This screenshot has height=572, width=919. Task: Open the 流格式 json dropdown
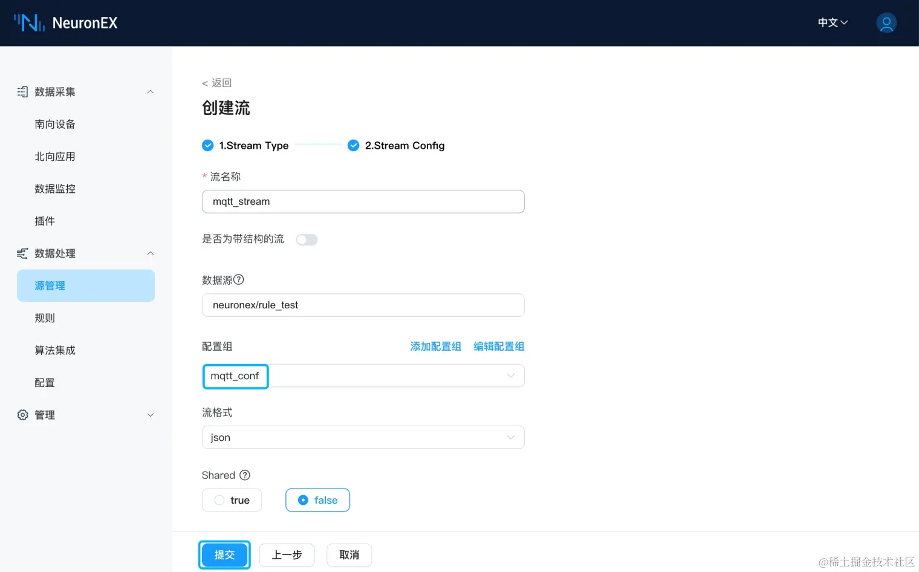pyautogui.click(x=363, y=437)
